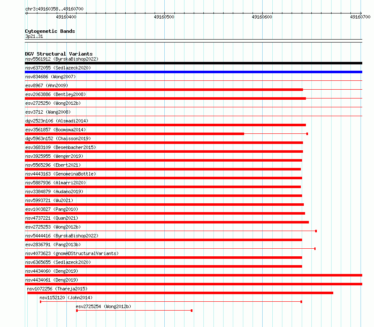Screen dimensions: 374x327
Task: Click dgv2523n106 (Alsmadi2014) label
Action: coord(57,121)
